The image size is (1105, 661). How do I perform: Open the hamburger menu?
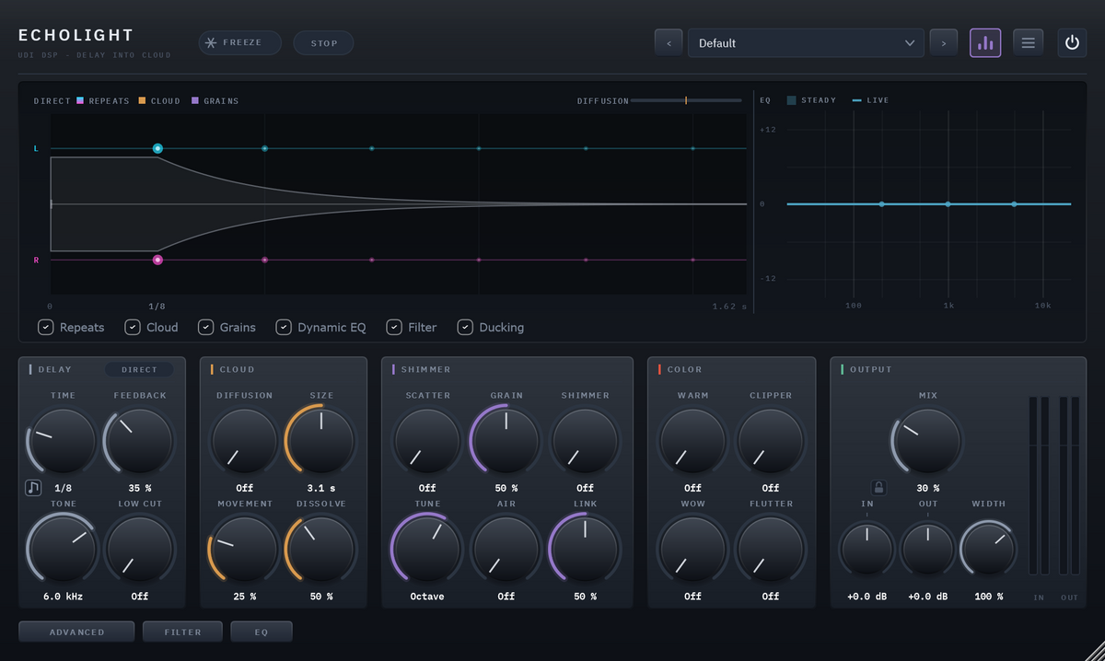[1029, 42]
